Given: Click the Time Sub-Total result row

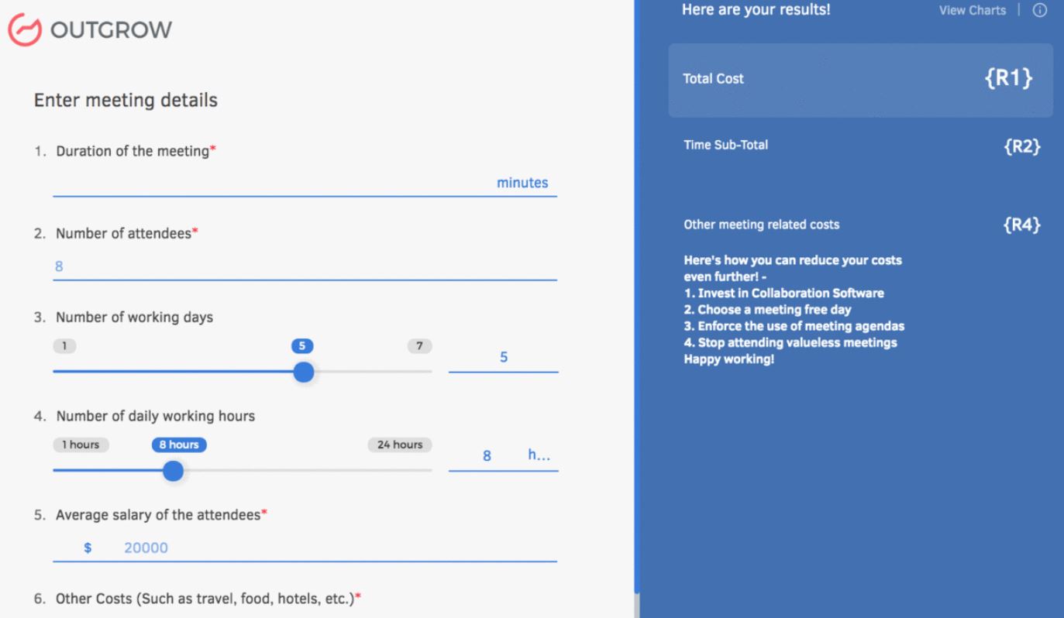Looking at the screenshot, I should coord(860,146).
